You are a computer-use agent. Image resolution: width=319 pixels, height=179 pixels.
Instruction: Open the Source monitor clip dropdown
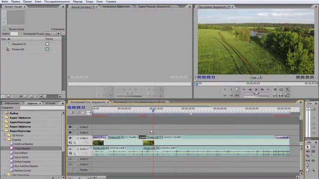[x=93, y=6]
